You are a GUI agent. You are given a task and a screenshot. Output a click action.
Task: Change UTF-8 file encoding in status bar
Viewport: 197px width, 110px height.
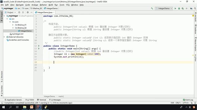pyautogui.click(x=186, y=103)
